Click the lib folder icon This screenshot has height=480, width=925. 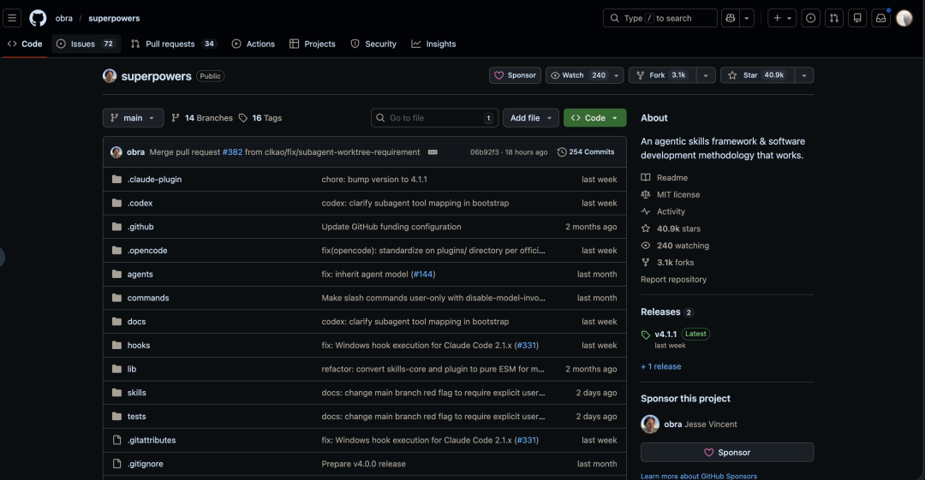point(116,369)
